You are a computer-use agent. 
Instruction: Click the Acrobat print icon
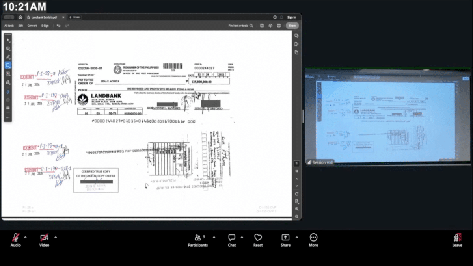pos(279,26)
